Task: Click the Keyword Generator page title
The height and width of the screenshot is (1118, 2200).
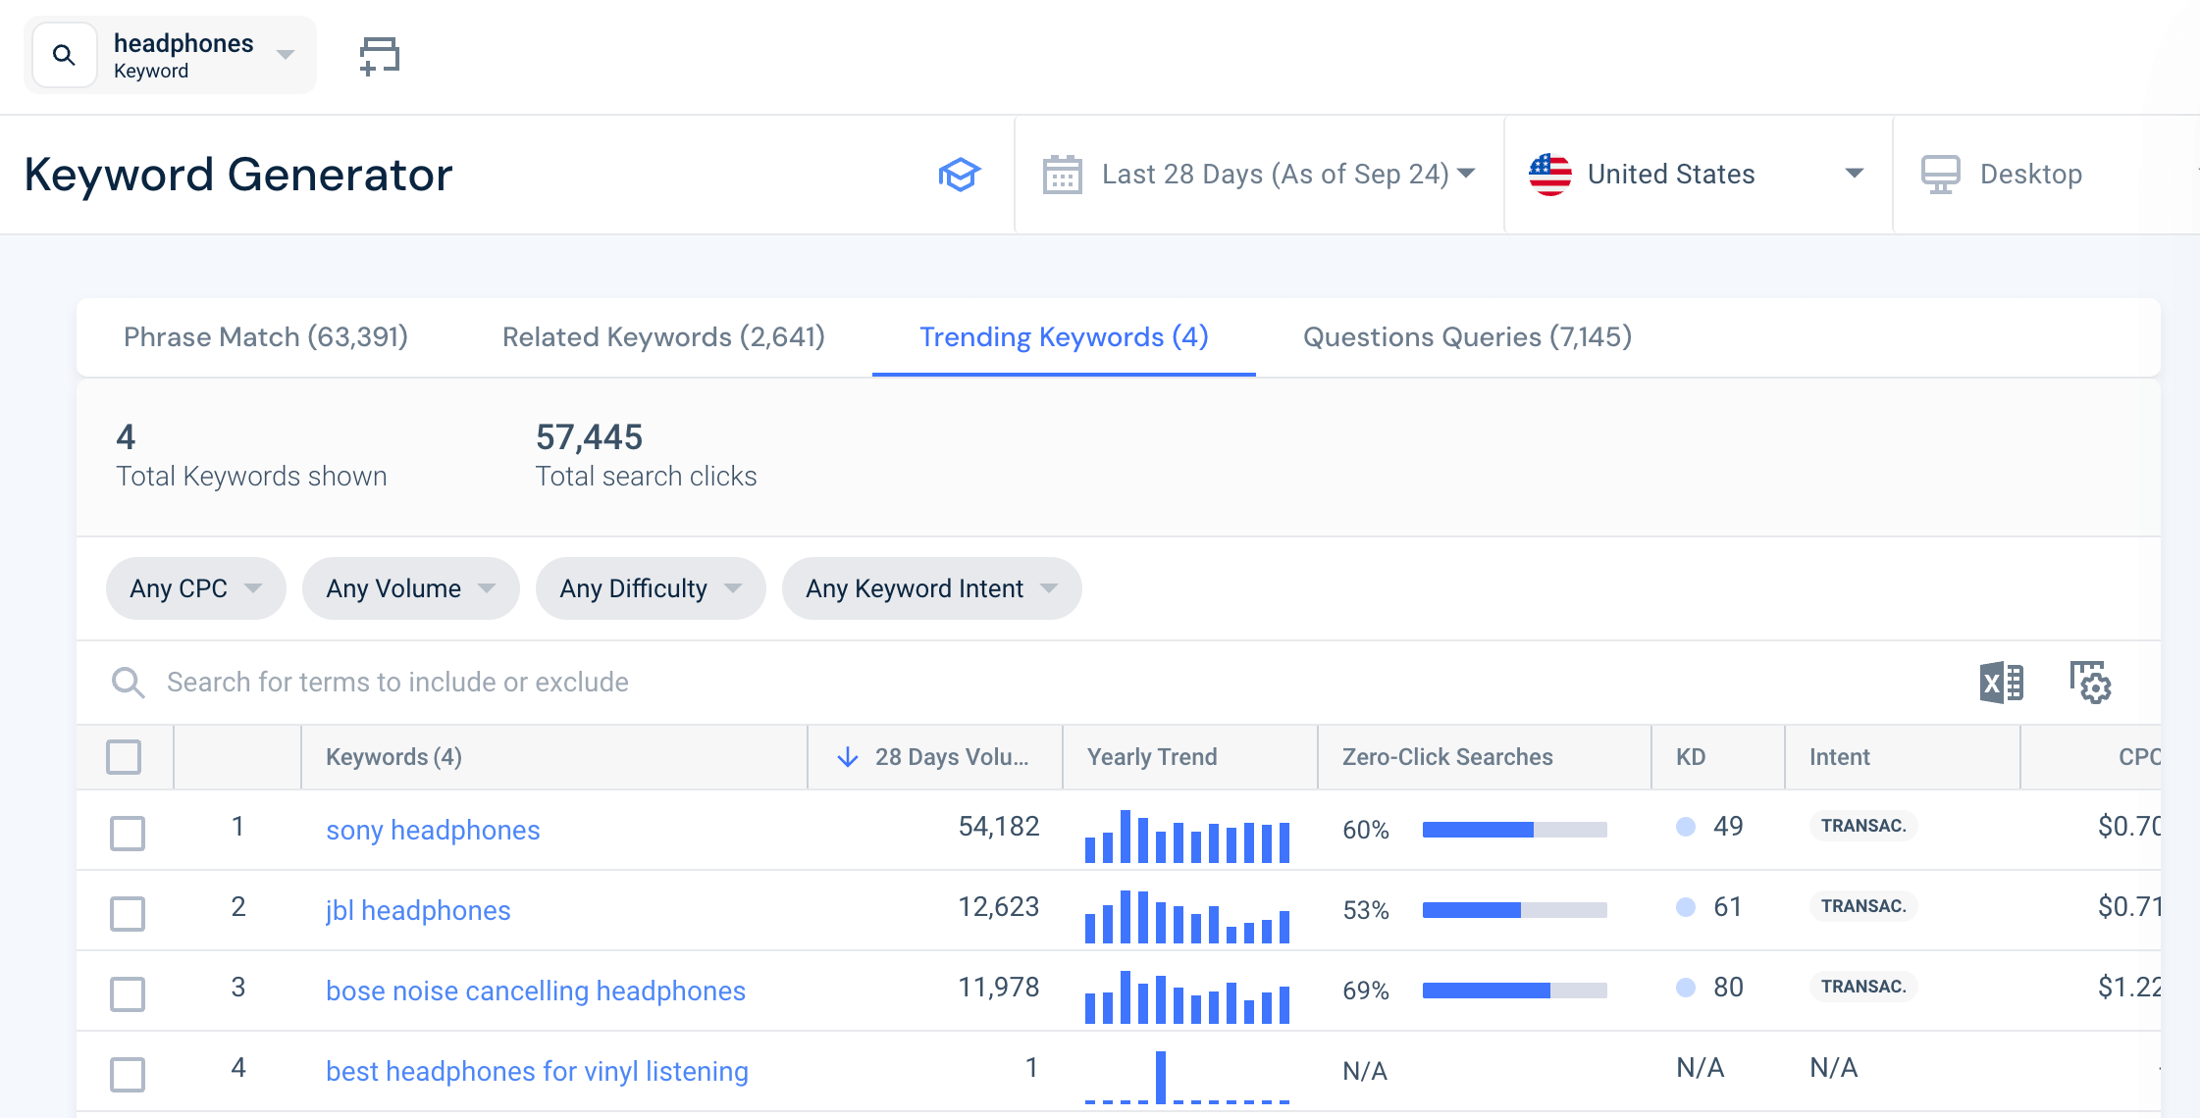Action: coord(238,175)
